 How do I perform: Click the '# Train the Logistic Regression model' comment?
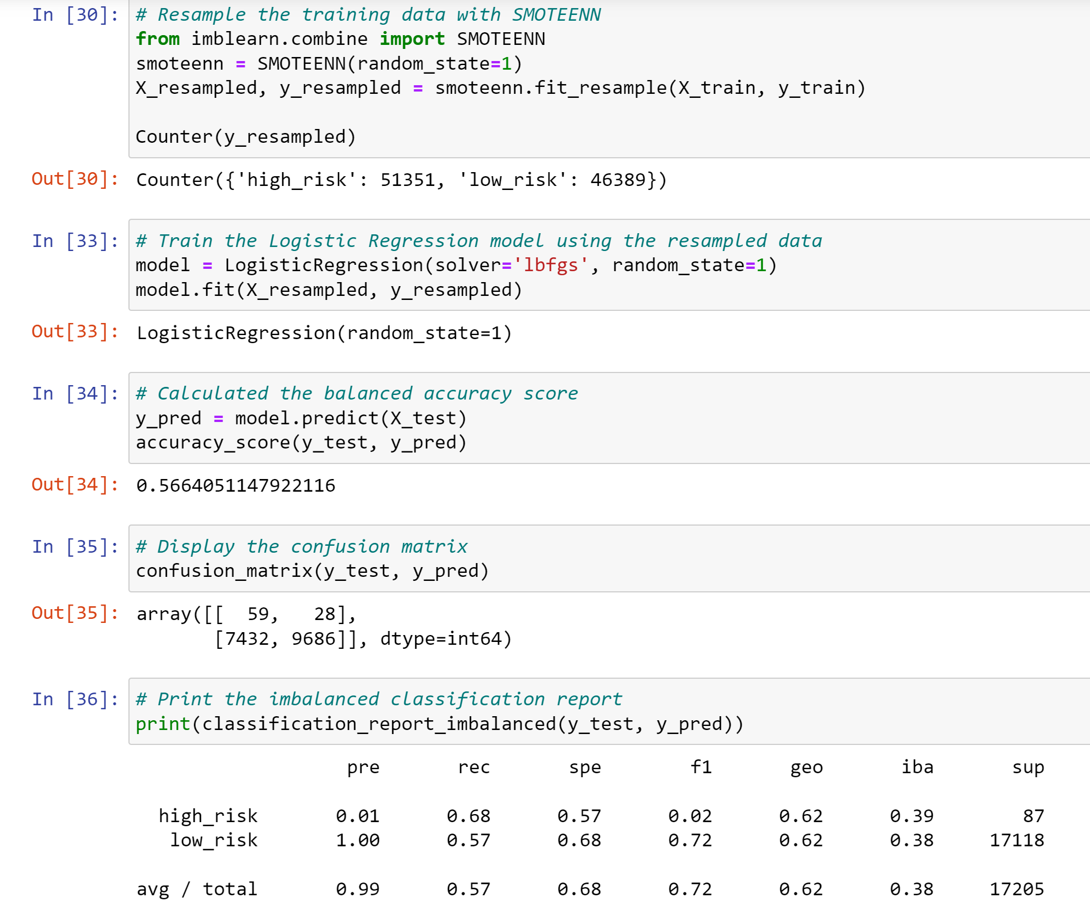point(478,241)
